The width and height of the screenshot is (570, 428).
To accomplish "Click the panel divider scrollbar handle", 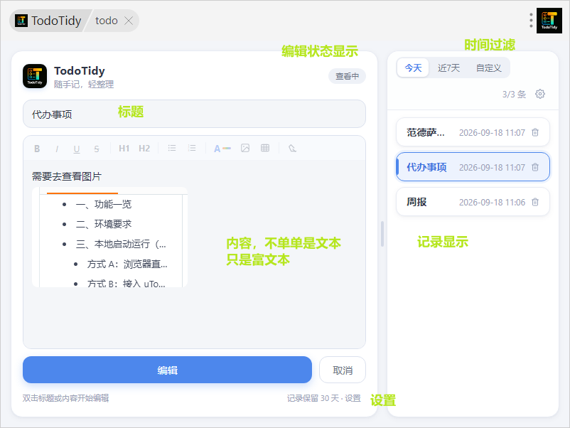I will 382,234.
